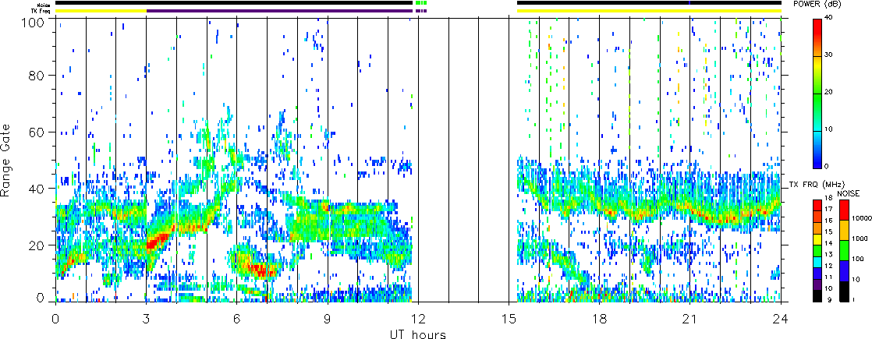Click the yellow segment of TX FRQ color bar
Viewport: 872px width, 339px height.
pyautogui.click(x=817, y=238)
